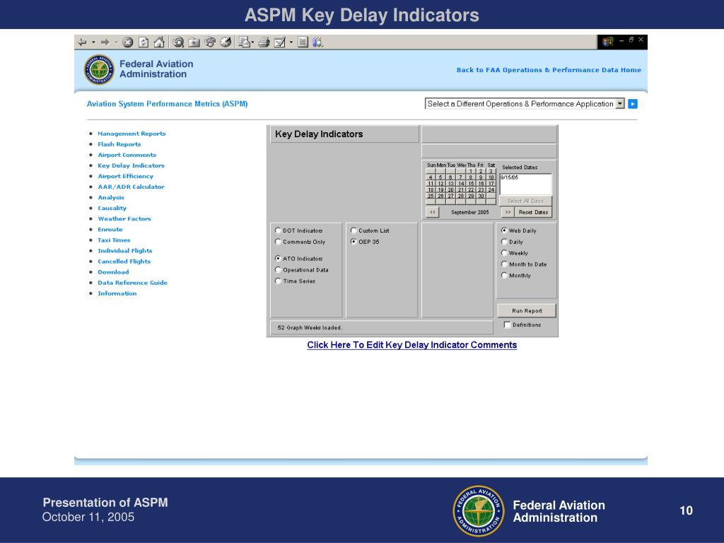Click the Research toolbar icon
This screenshot has height=543, width=724.
click(317, 42)
